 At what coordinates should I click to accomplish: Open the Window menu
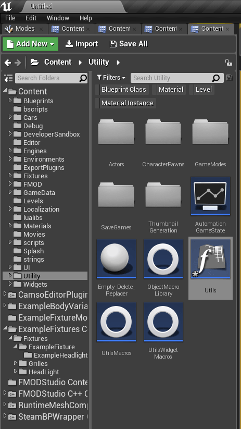[58, 18]
